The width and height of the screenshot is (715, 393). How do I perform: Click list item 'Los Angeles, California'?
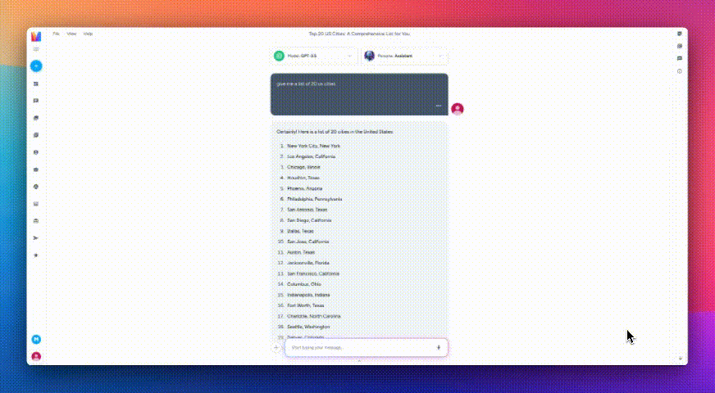tap(311, 156)
